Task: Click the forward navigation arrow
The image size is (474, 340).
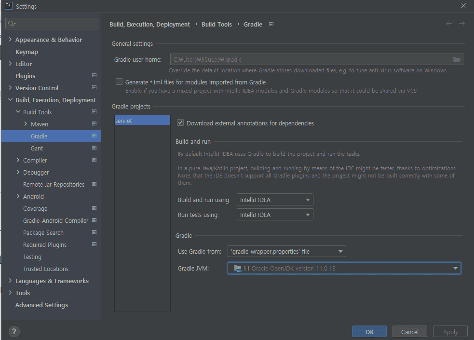Action: [462, 24]
